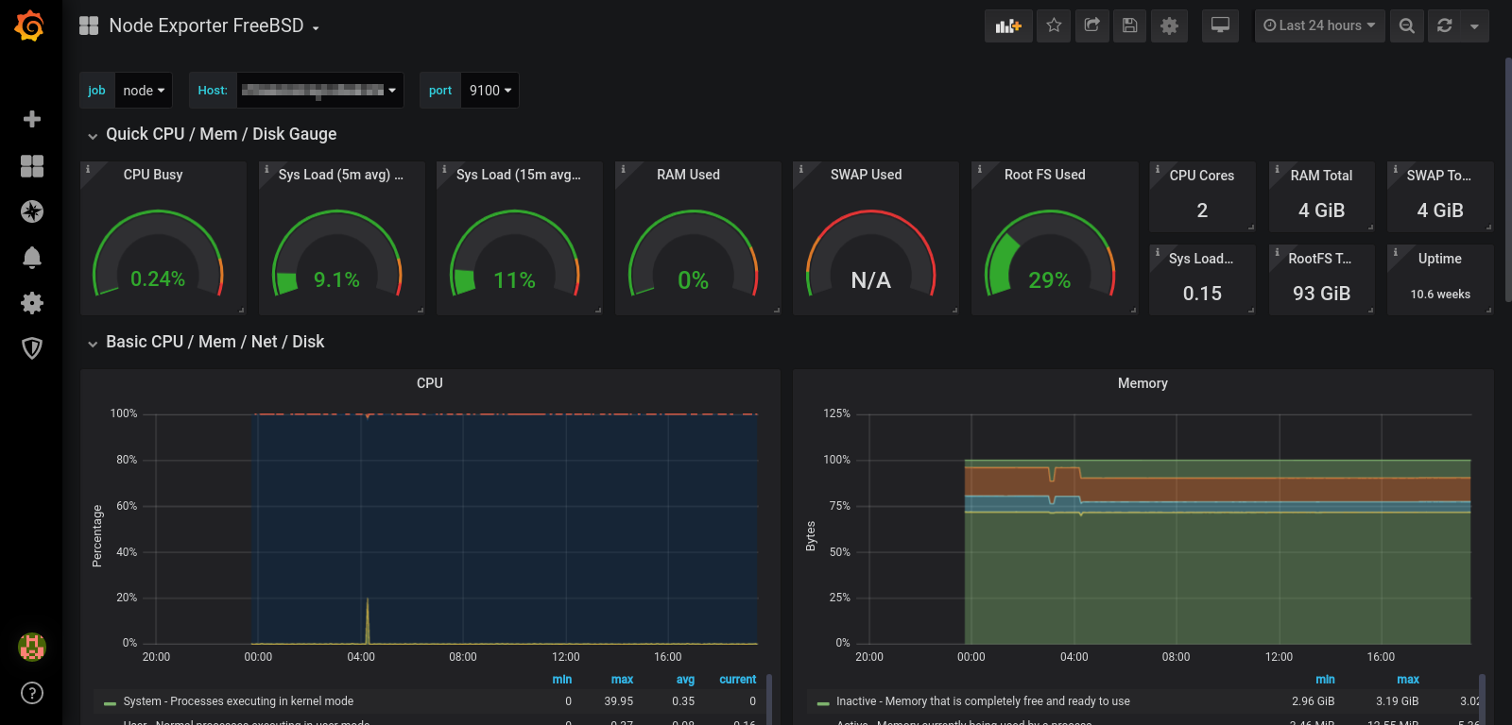Open the Memory graph panel title menu

pos(1143,383)
